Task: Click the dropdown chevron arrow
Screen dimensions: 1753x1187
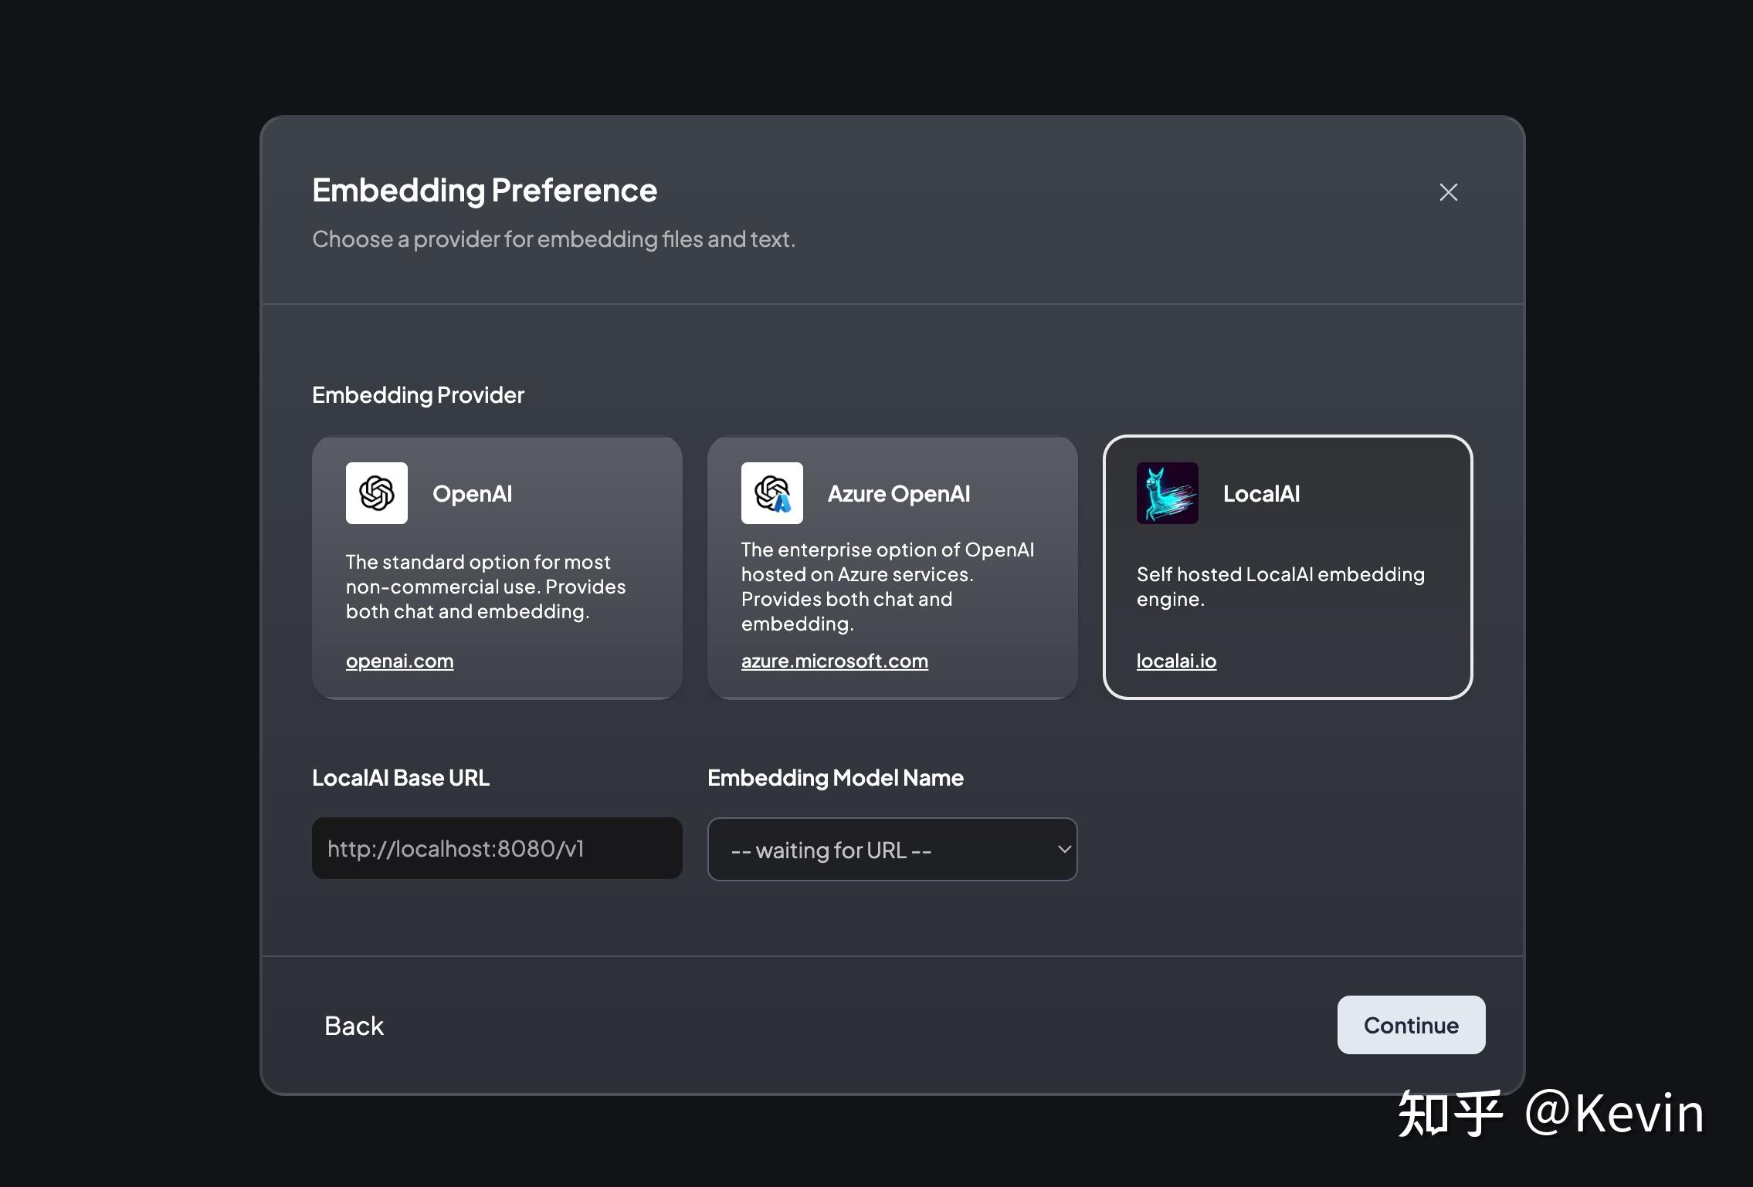Action: tap(1063, 850)
